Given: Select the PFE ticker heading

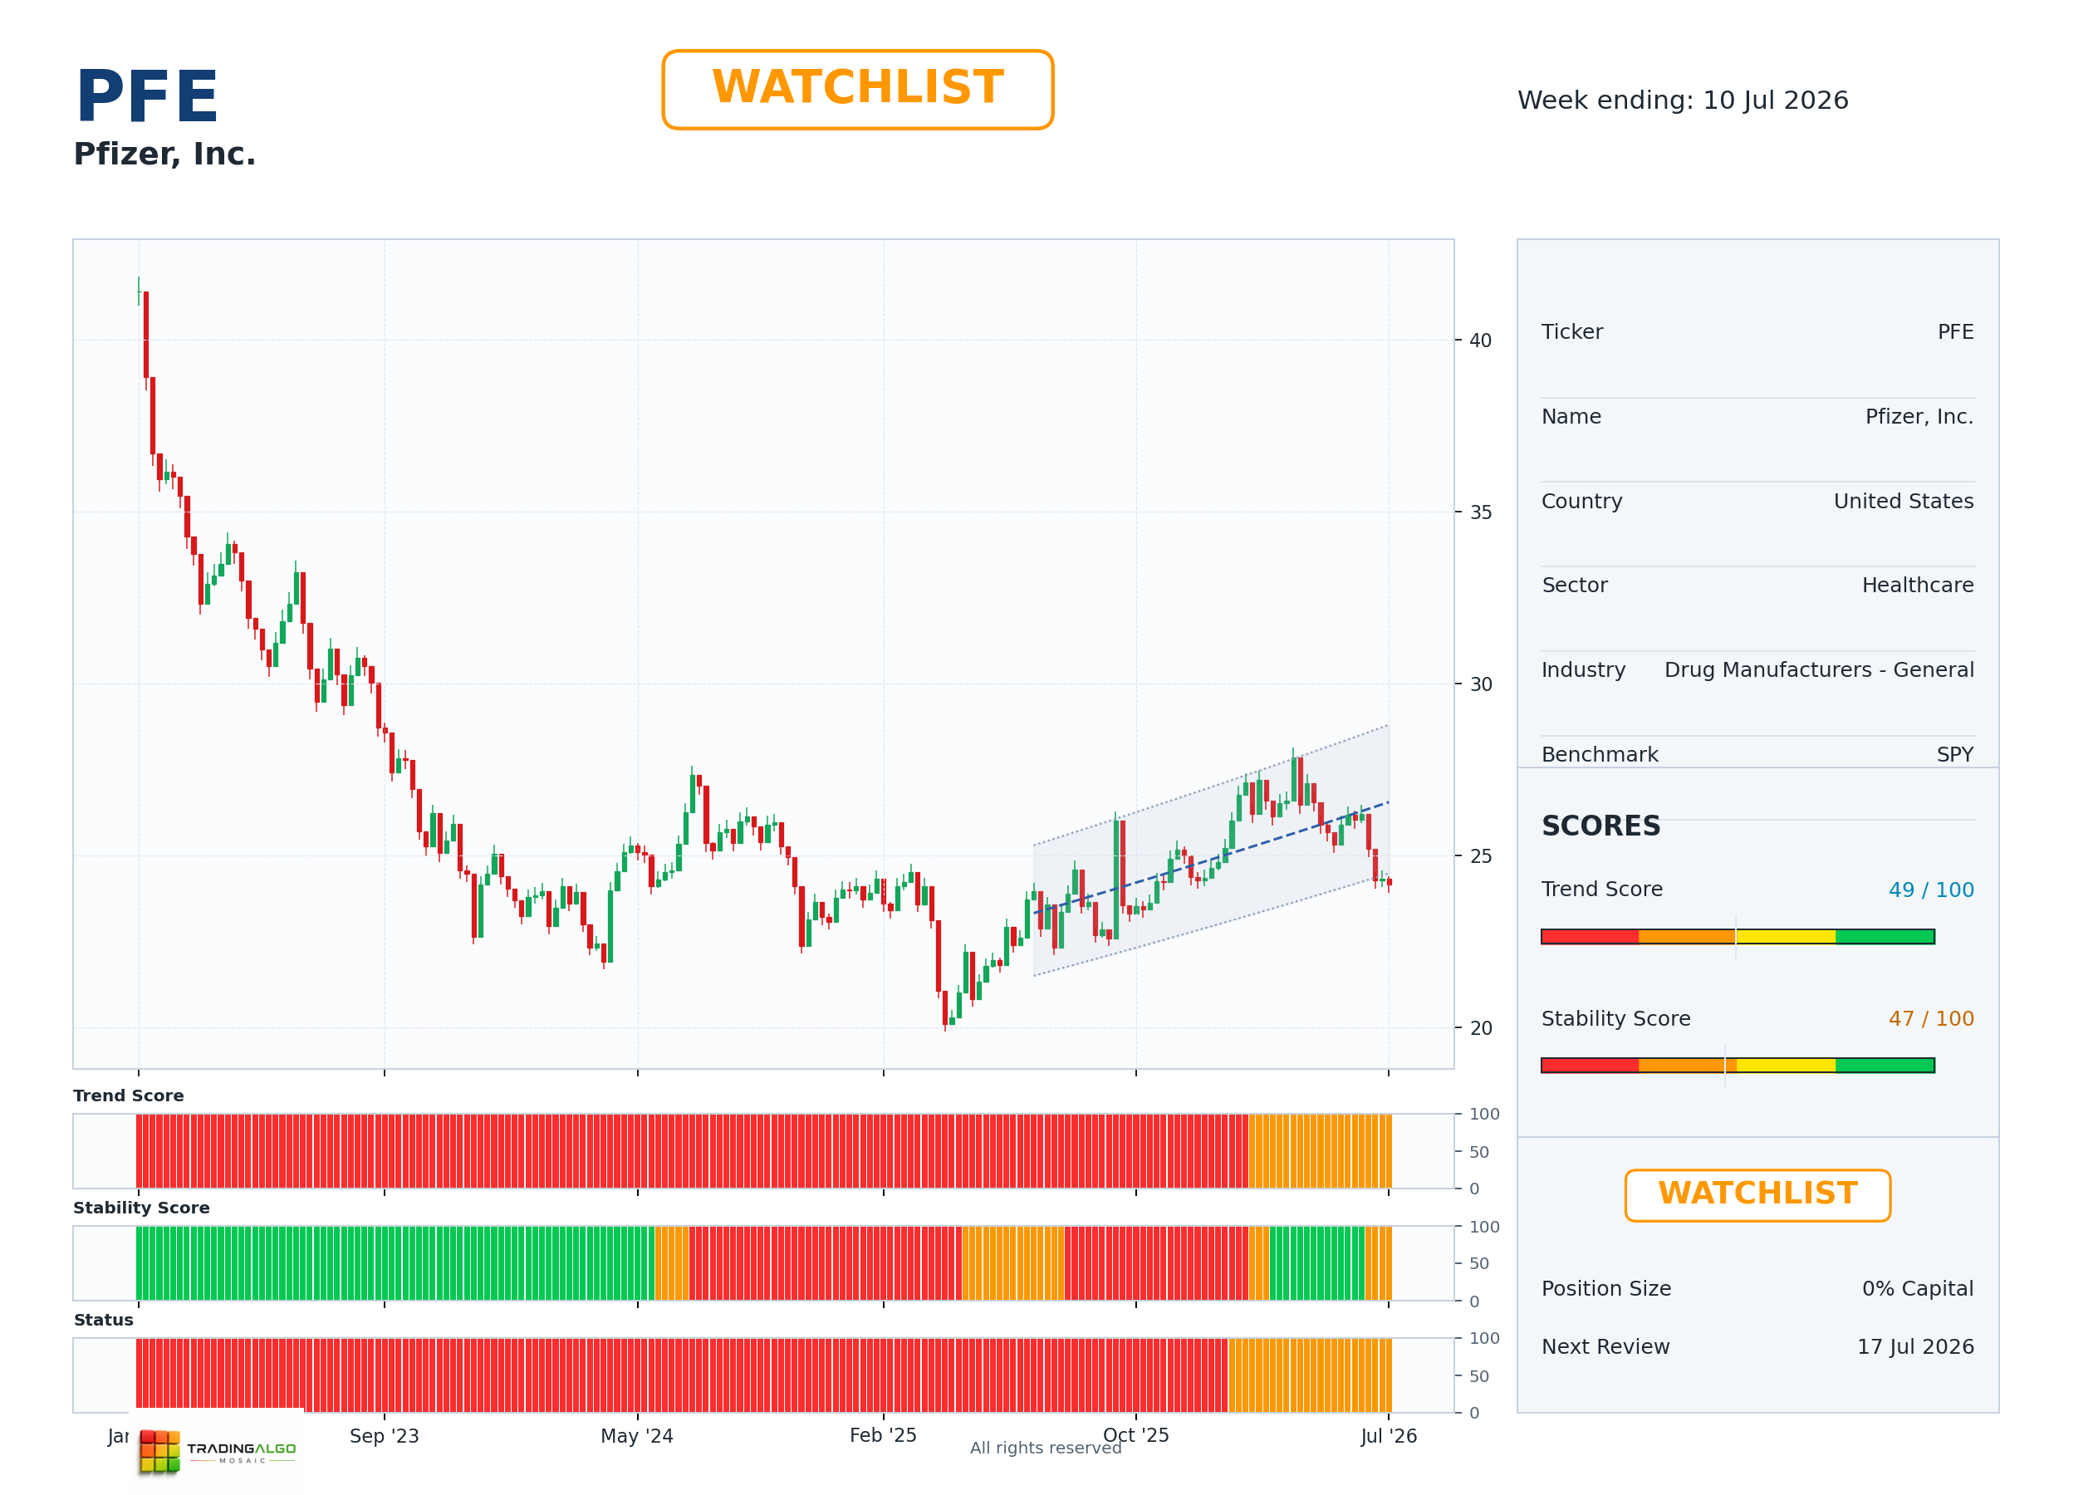Looking at the screenshot, I should coord(147,96).
